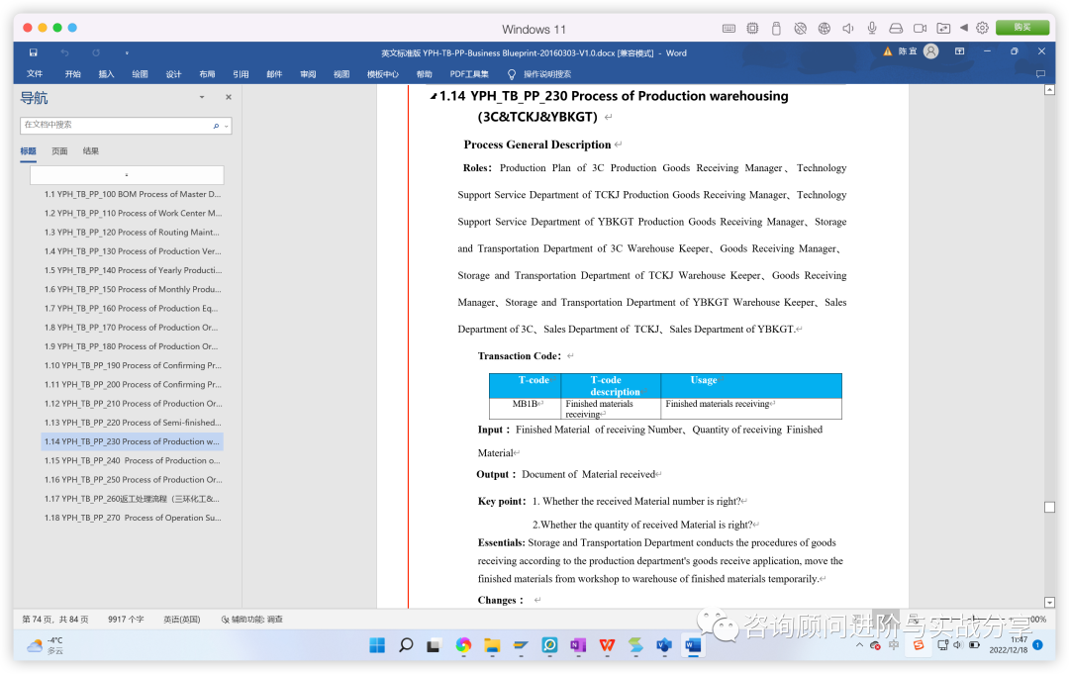Viewport: 1069px width, 674px height.
Task: Open the 模板中心 tab
Action: coord(383,73)
